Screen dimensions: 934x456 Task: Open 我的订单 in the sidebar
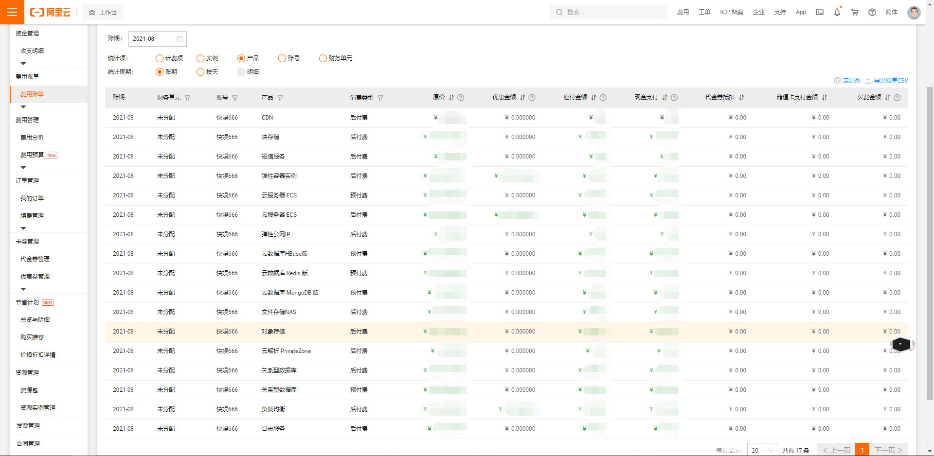tap(32, 198)
